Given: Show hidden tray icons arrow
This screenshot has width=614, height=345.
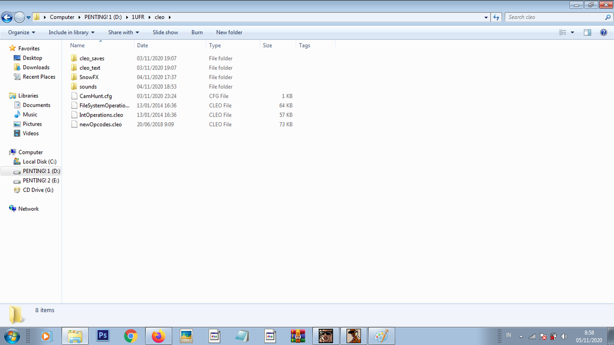Looking at the screenshot, I should point(521,336).
